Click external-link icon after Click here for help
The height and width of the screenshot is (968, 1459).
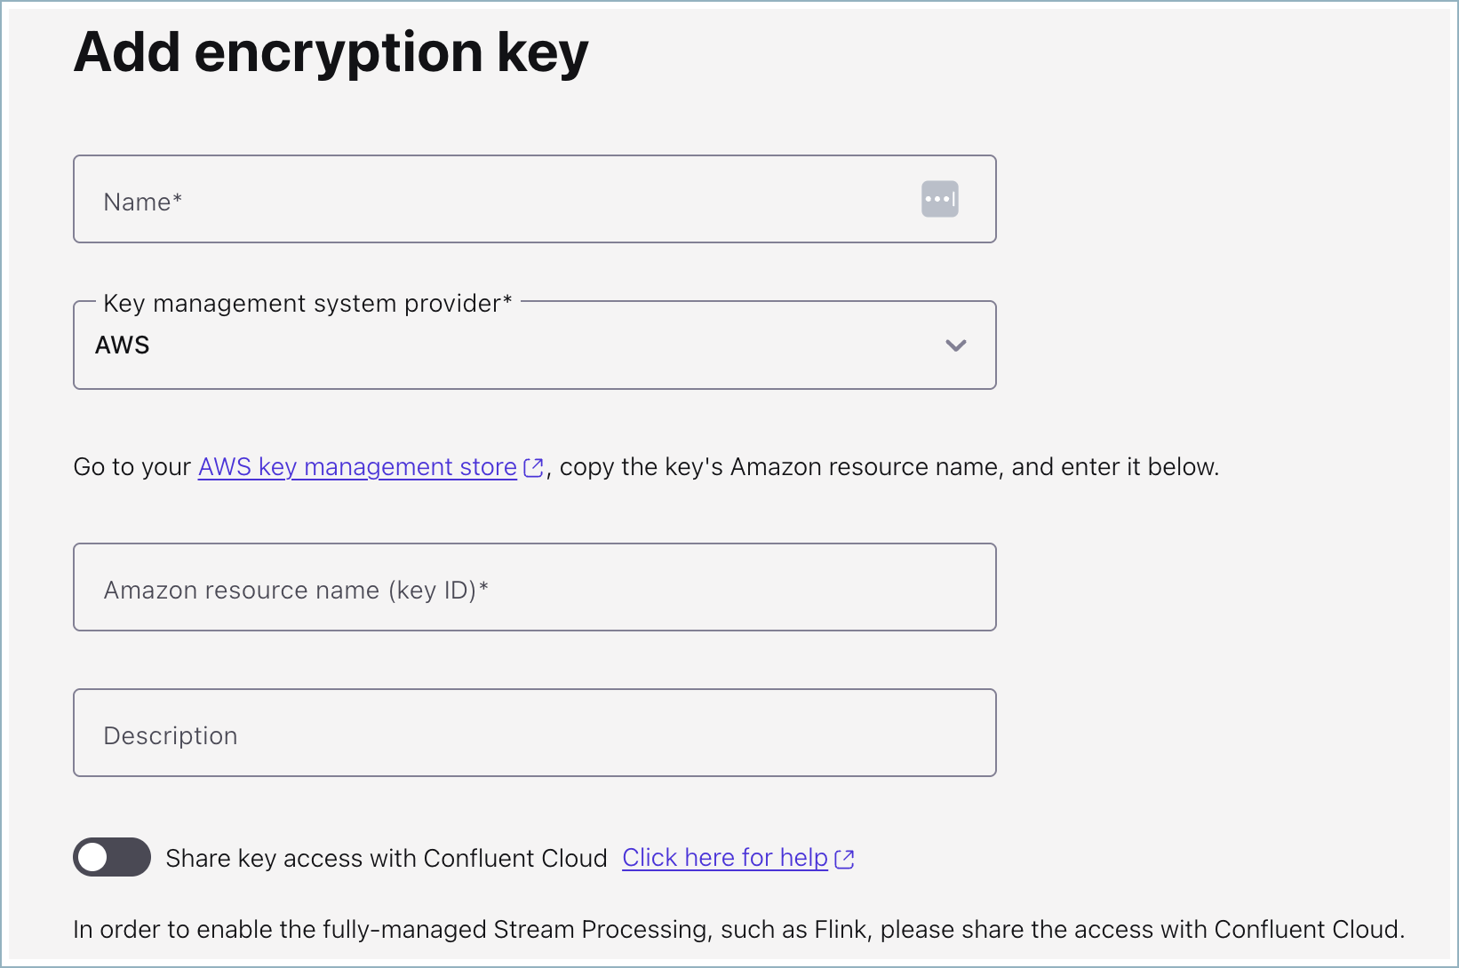tap(844, 859)
